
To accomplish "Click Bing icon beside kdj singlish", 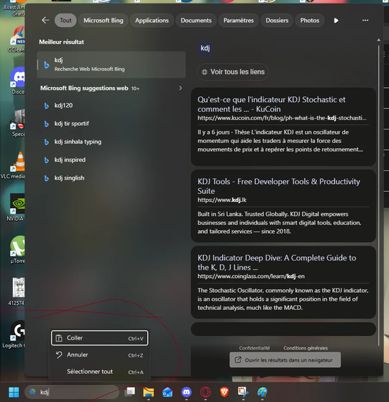I will click(47, 178).
